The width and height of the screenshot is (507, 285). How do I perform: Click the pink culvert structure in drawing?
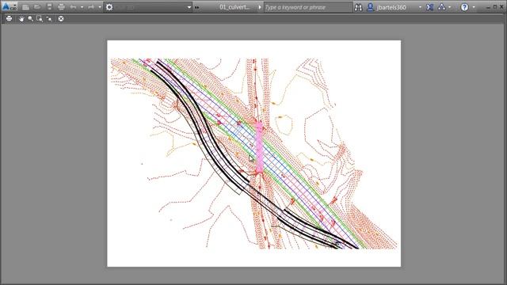pyautogui.click(x=259, y=147)
